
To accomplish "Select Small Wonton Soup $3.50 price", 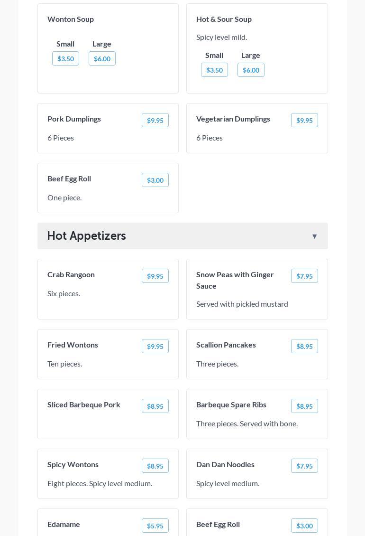I will coord(65,59).
